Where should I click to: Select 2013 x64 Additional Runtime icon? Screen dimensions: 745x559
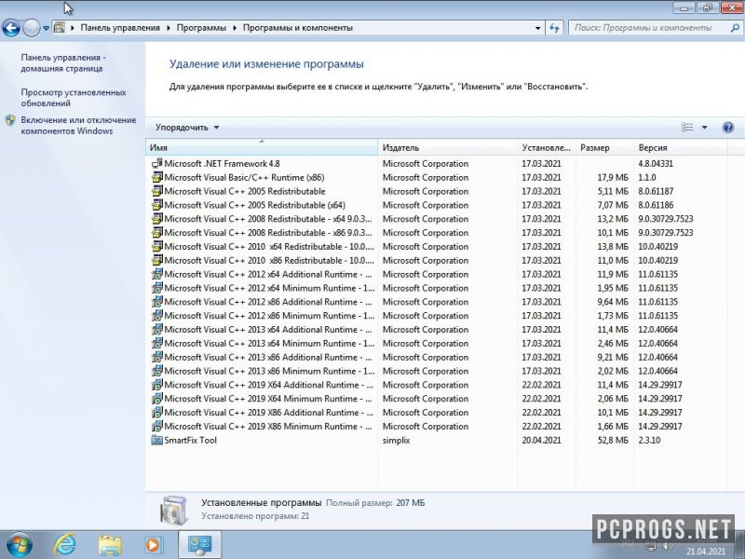(x=156, y=329)
